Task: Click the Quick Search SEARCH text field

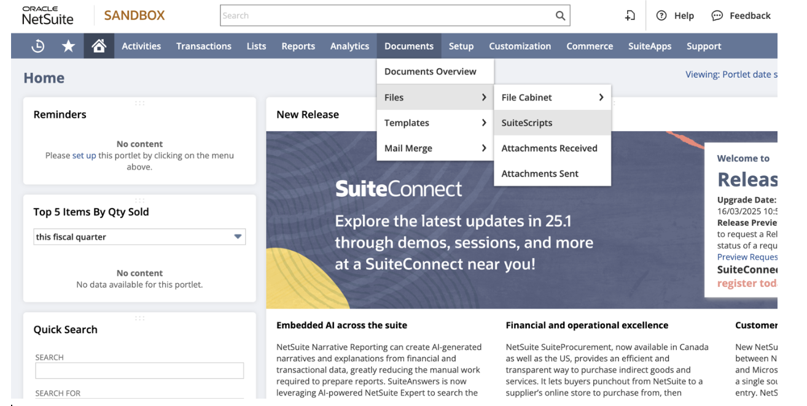Action: coord(139,370)
